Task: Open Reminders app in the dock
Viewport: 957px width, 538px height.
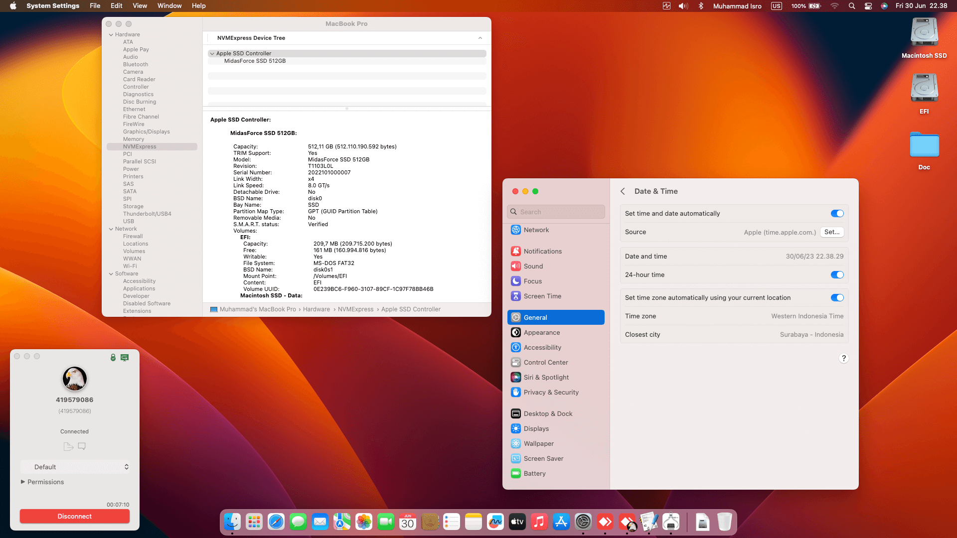Action: [x=452, y=522]
